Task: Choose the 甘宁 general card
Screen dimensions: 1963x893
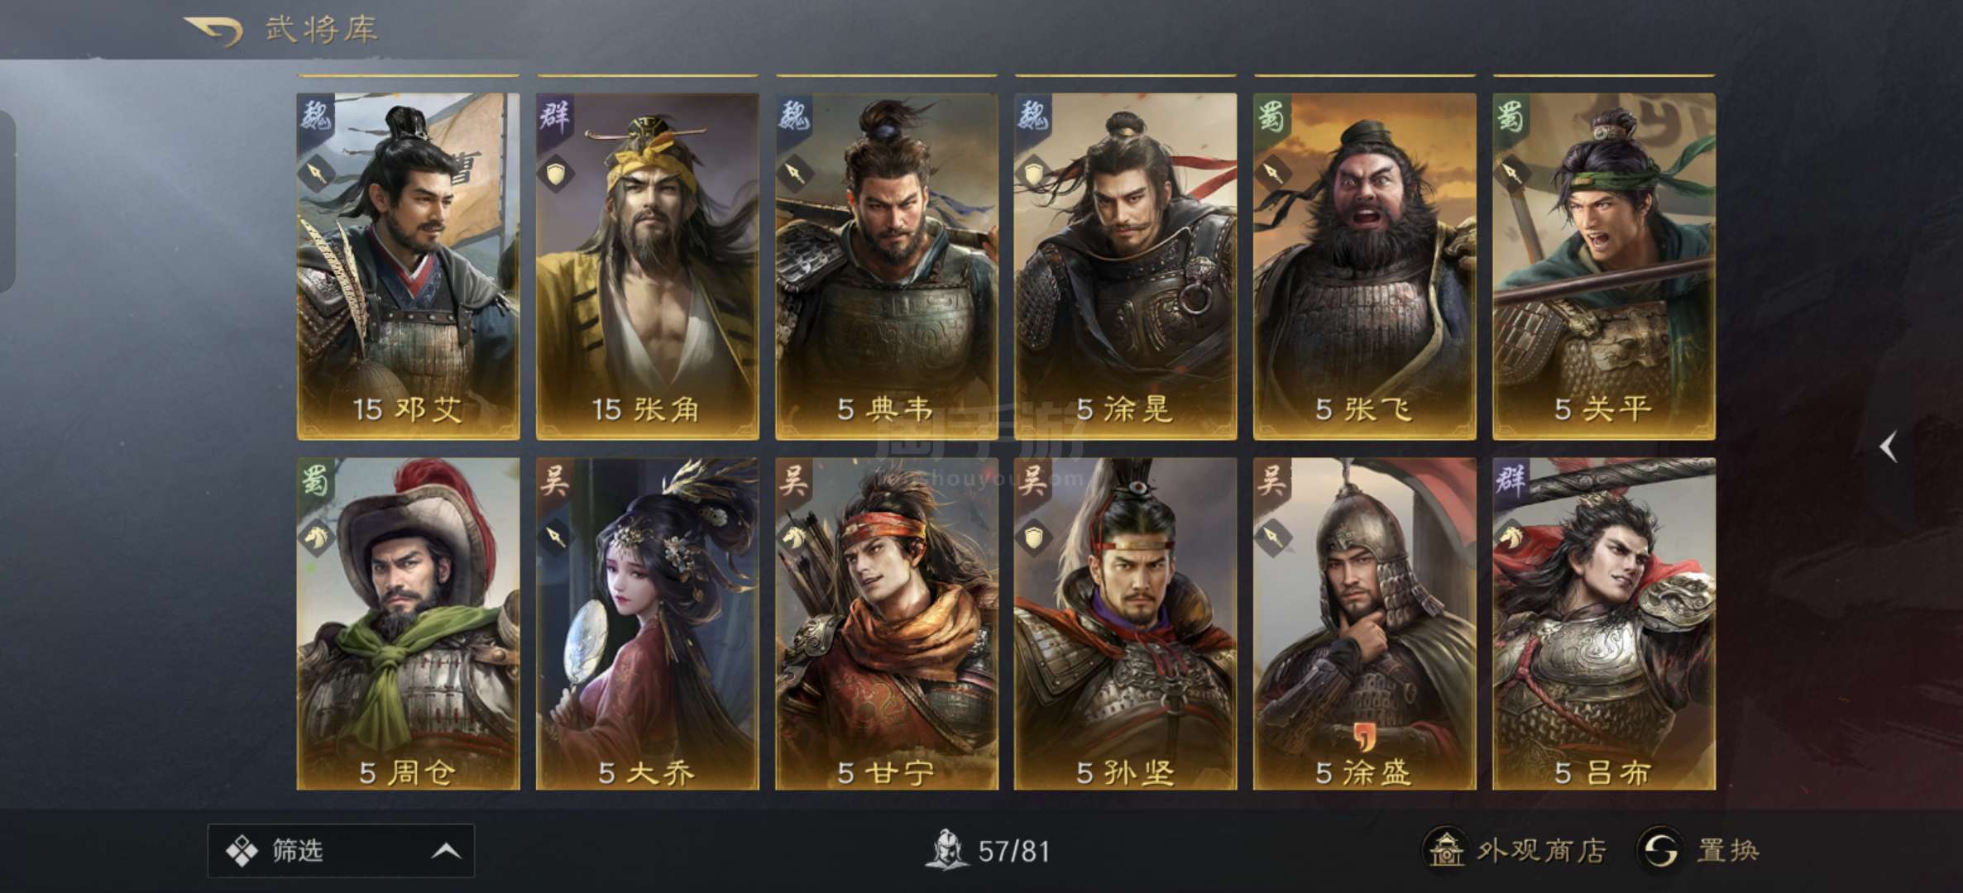Action: pos(886,624)
